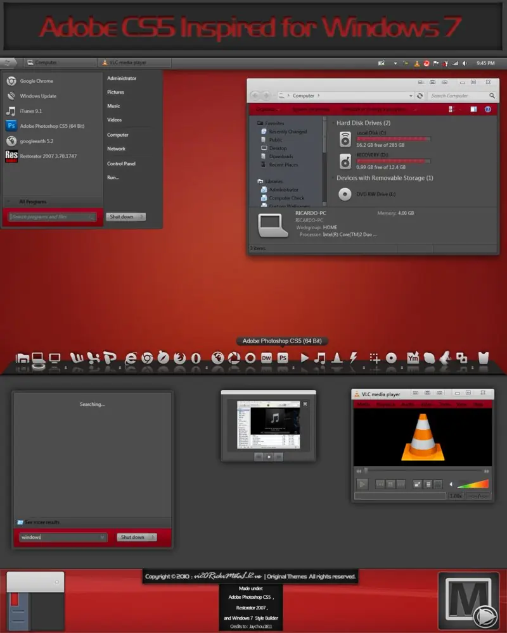Open Adobe Photoshop CS5 from the dock
Screen dimensions: 507x633
pos(283,358)
